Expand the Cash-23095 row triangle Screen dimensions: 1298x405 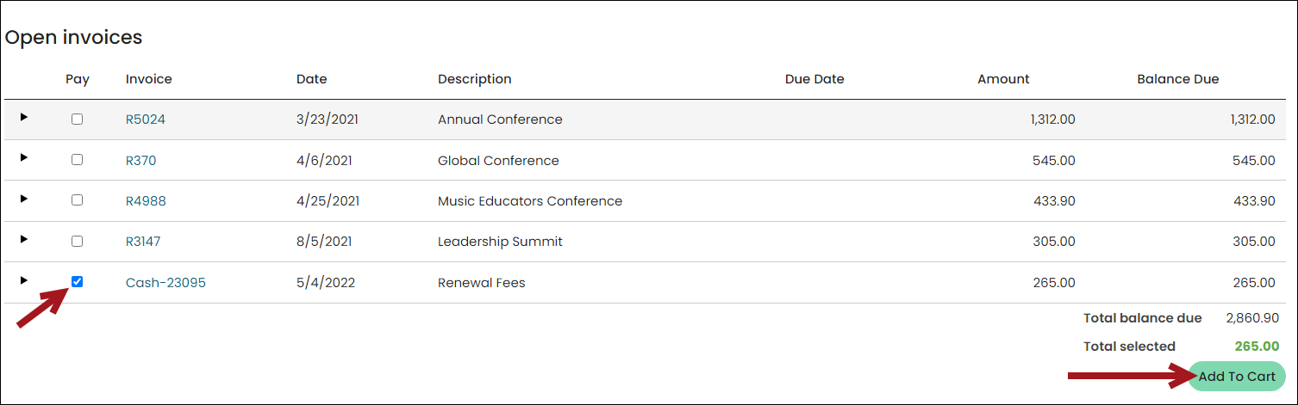point(24,279)
